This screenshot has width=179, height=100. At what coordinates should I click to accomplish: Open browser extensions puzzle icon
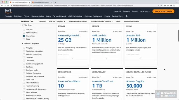tap(165, 6)
